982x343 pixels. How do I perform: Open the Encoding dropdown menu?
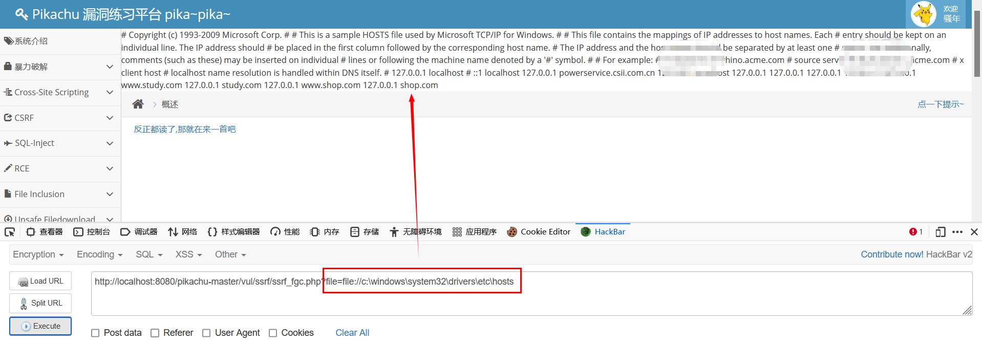pos(100,254)
